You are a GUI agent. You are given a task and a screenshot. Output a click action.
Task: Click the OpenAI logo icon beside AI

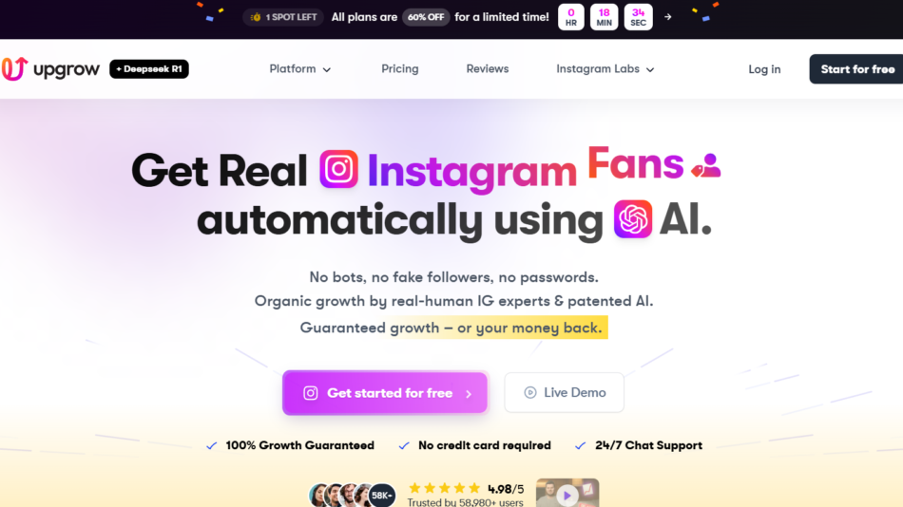coord(633,218)
